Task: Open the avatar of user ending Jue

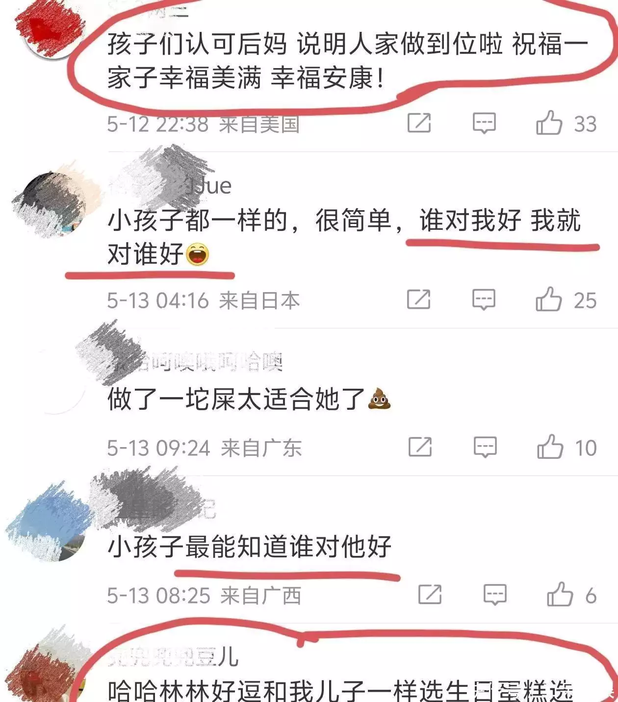Action: (x=54, y=202)
